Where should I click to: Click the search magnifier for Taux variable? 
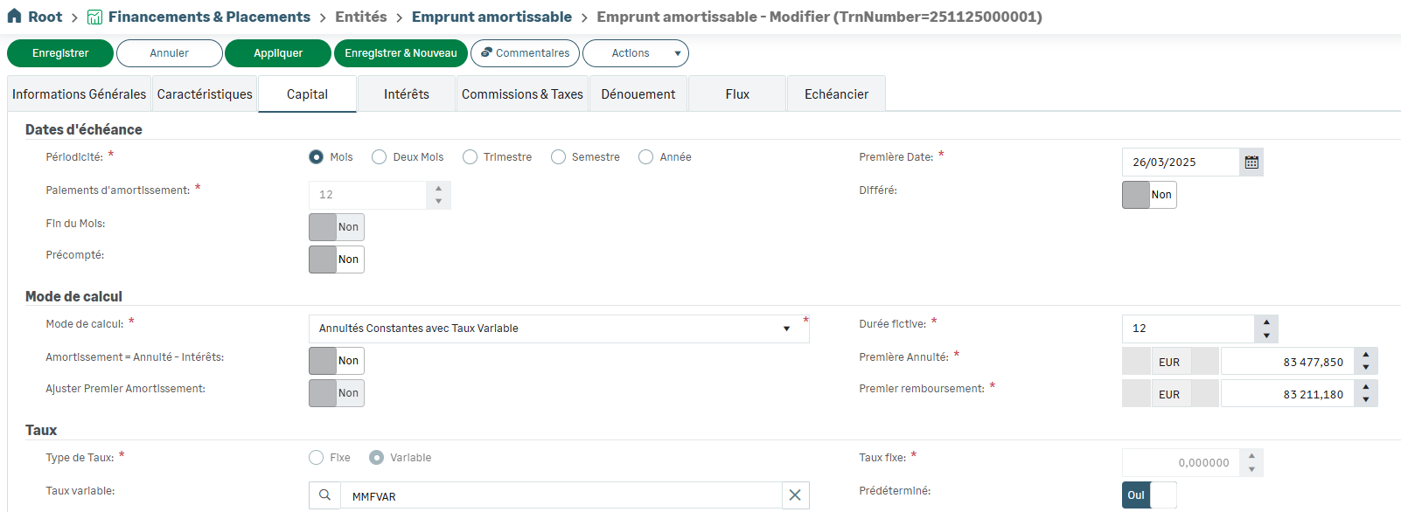tap(324, 495)
